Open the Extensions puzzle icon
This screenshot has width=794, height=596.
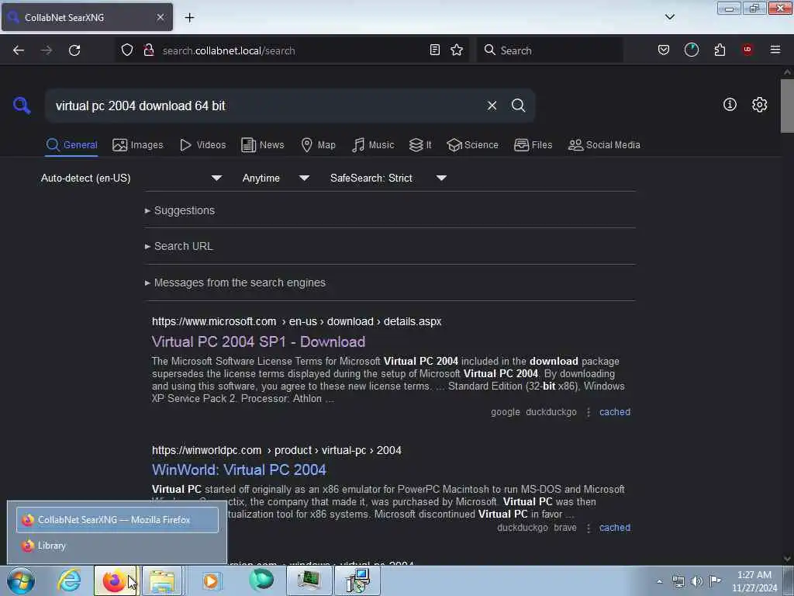pyautogui.click(x=720, y=50)
